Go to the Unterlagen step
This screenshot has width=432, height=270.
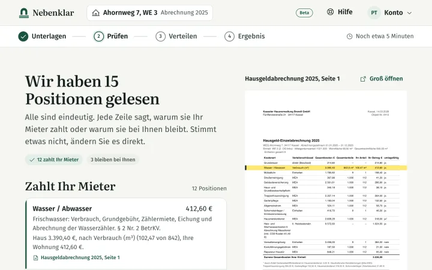[49, 37]
